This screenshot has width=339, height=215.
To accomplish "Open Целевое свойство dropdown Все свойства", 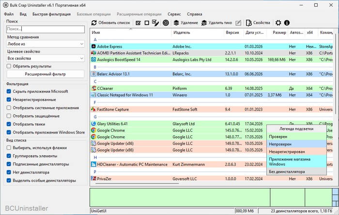I will (46, 58).
